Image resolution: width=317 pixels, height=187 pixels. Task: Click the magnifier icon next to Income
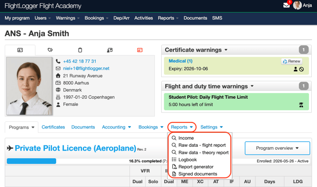(x=174, y=138)
